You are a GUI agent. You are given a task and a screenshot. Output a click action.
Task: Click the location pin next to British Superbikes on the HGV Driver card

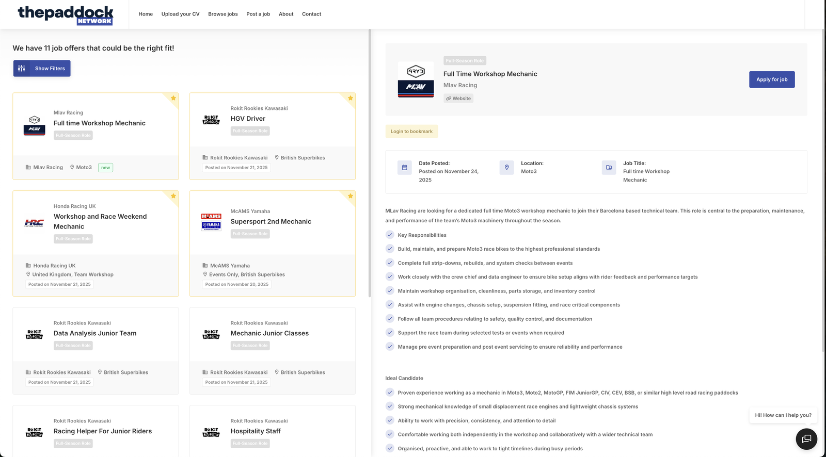pyautogui.click(x=277, y=157)
